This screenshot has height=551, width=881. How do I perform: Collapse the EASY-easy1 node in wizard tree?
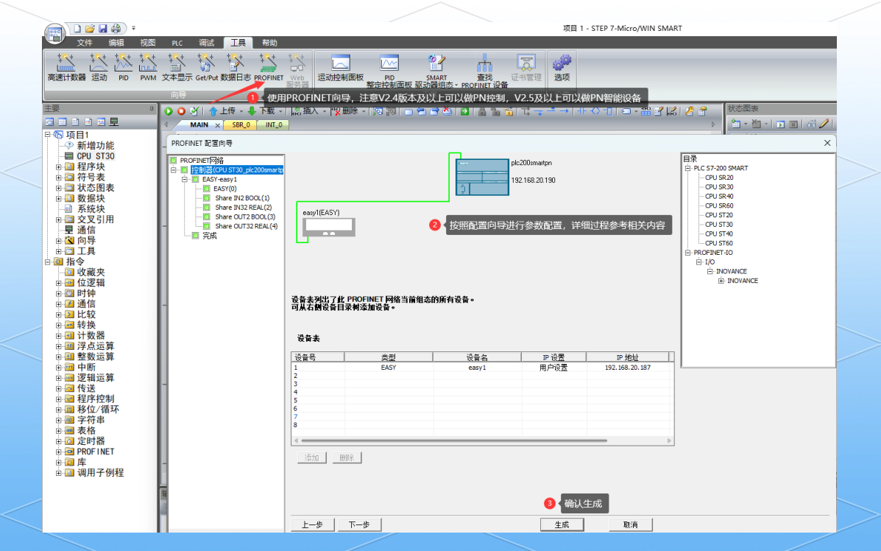coord(185,179)
